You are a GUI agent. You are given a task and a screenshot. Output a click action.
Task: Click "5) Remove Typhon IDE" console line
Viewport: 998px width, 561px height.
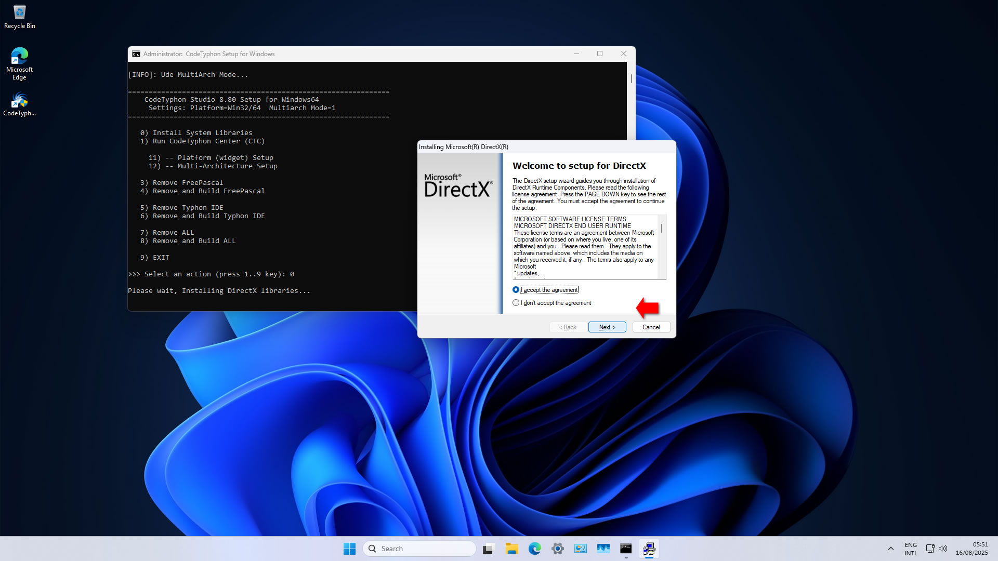(181, 208)
